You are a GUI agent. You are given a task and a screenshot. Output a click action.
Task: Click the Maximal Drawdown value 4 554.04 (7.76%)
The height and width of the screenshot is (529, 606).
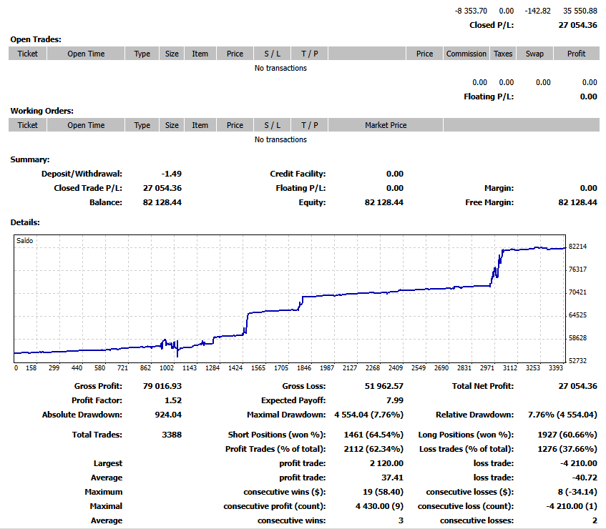[368, 415]
